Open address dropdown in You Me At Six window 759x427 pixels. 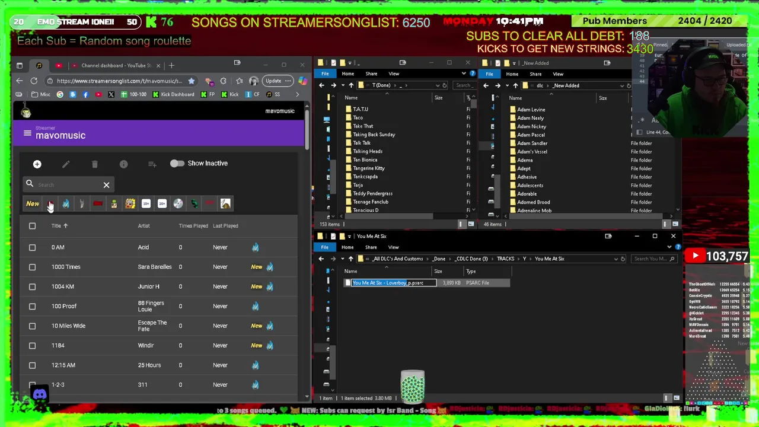[616, 259]
